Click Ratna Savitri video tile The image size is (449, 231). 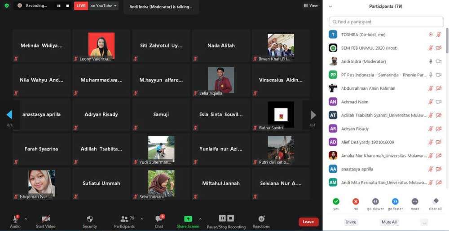[281, 115]
